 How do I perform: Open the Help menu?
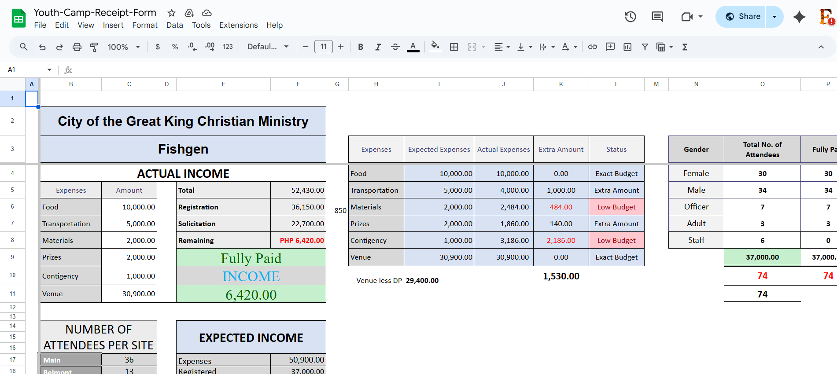(x=274, y=25)
